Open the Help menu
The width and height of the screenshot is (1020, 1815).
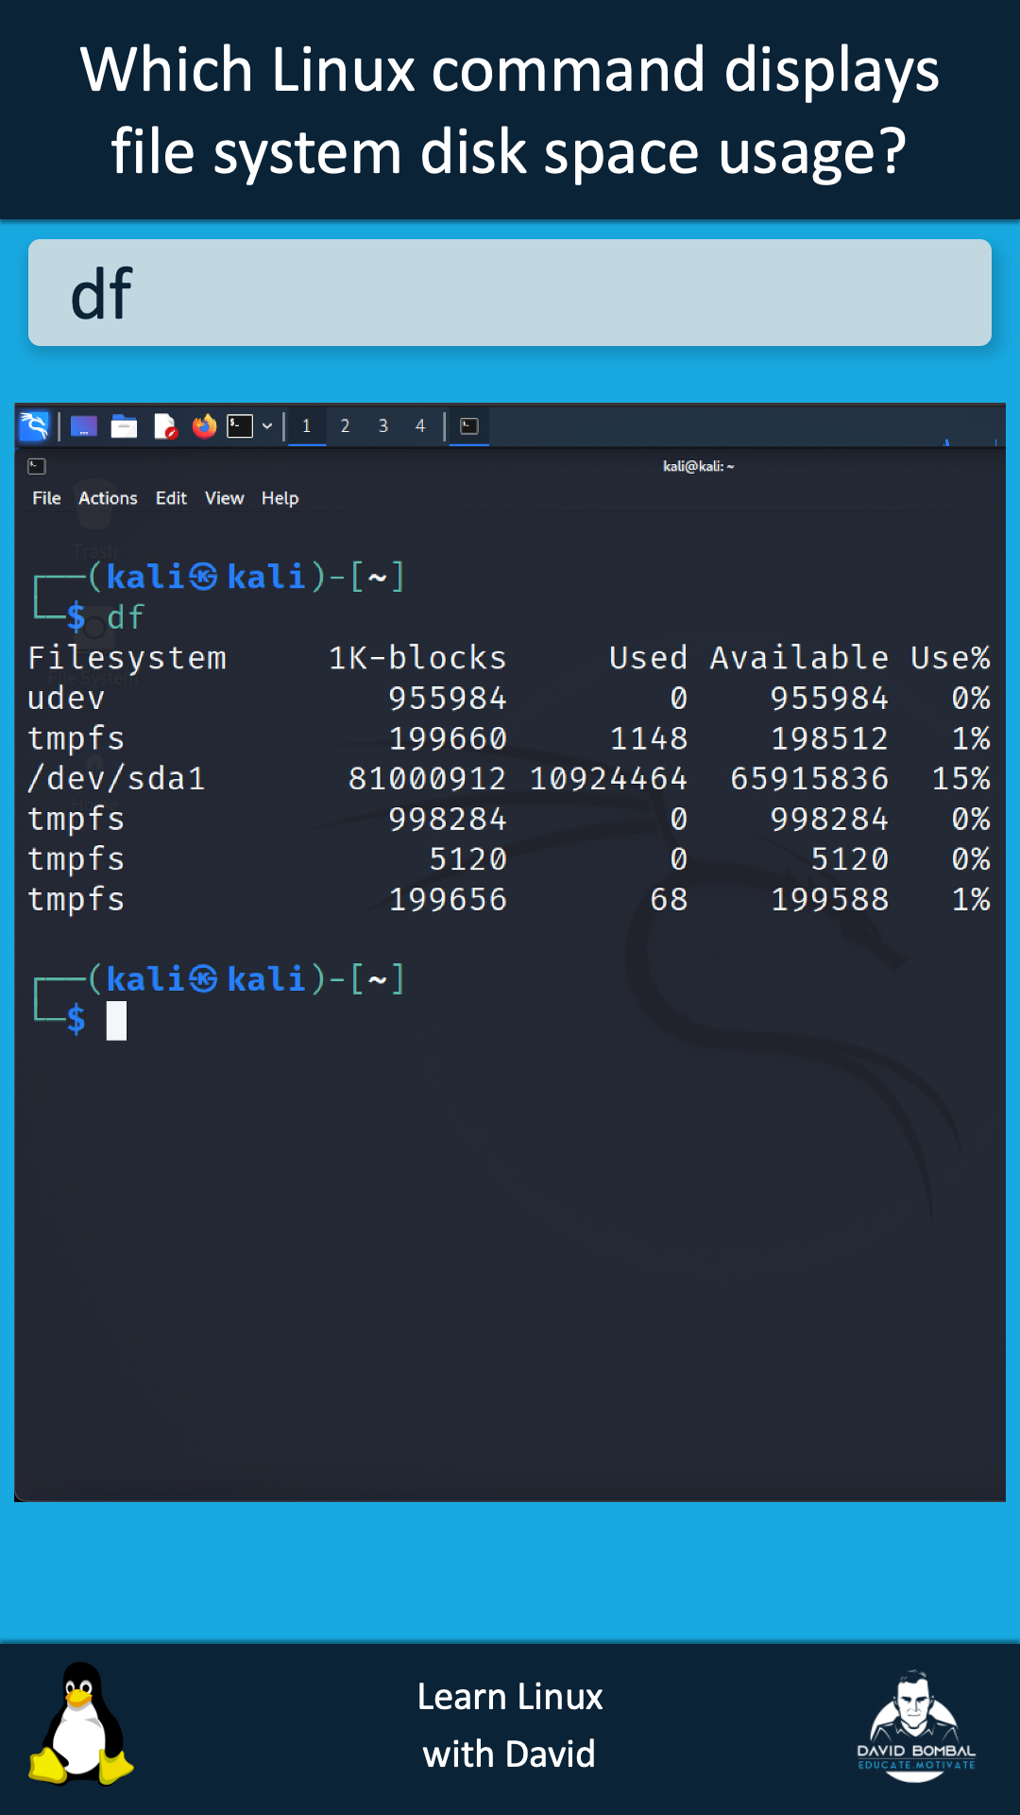click(280, 498)
